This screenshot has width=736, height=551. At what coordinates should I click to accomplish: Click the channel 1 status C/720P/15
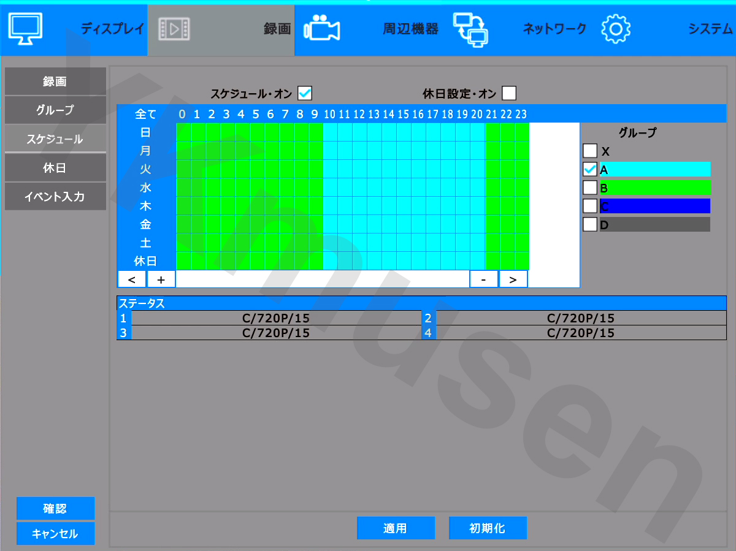coord(276,318)
